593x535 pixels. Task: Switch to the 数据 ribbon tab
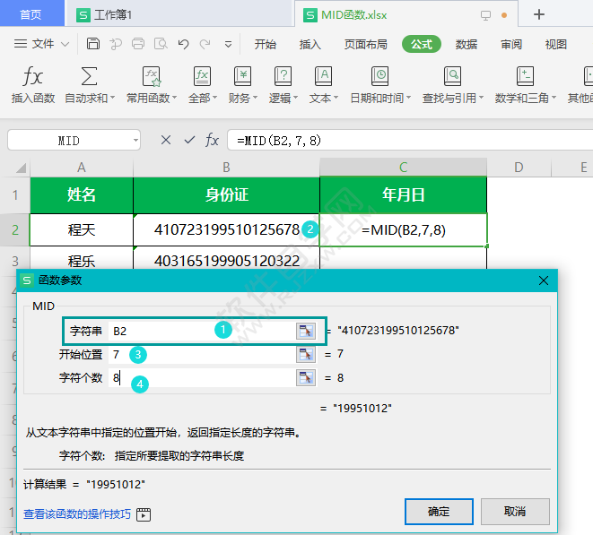tap(466, 44)
